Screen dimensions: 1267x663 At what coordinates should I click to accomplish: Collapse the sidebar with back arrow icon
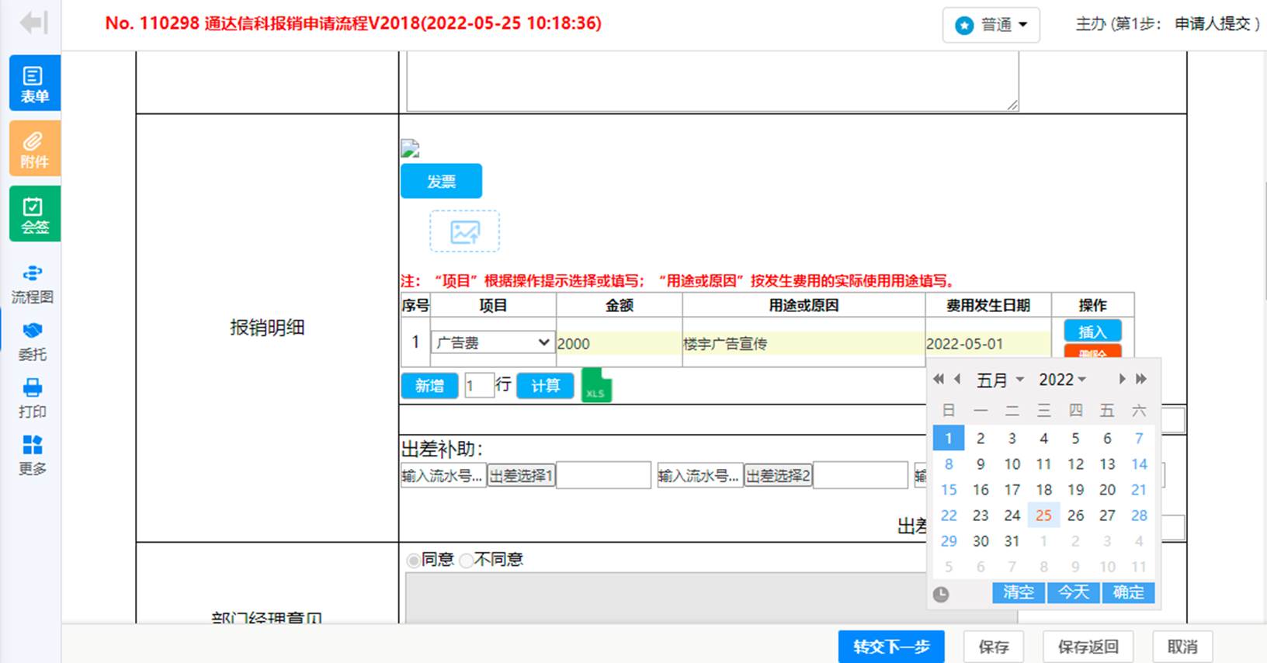pos(33,23)
